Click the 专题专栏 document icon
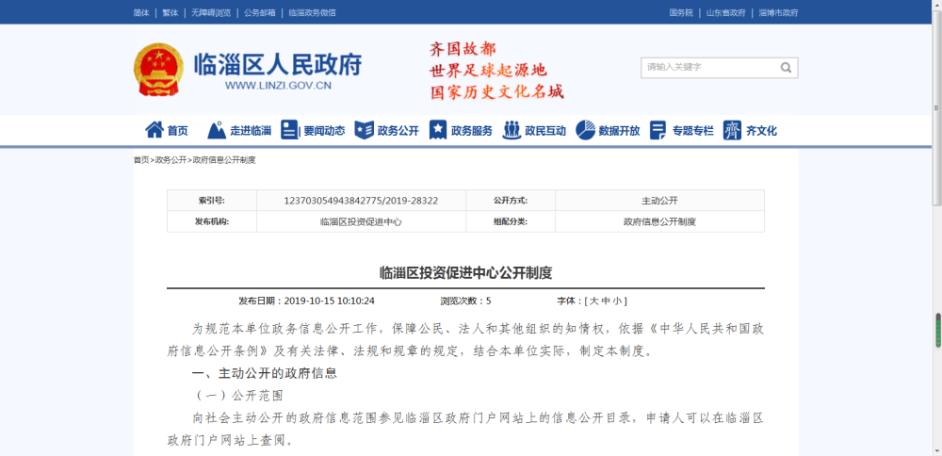The width and height of the screenshot is (942, 456). coord(658,130)
